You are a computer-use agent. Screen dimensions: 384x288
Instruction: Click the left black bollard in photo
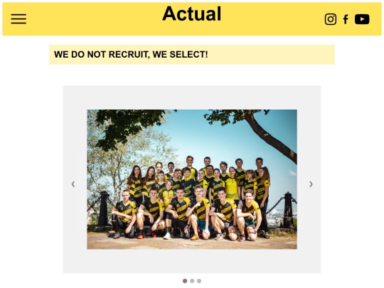[104, 208]
